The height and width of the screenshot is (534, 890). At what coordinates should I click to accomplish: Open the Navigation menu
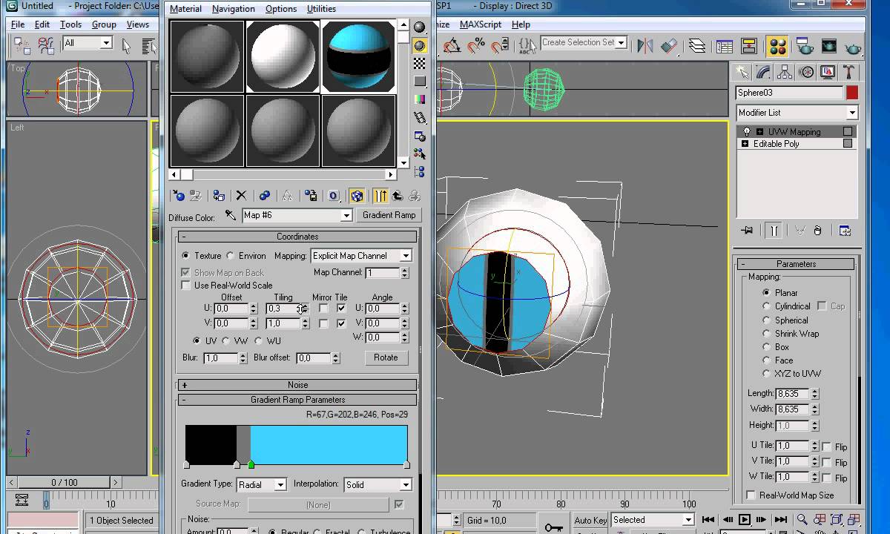233,9
